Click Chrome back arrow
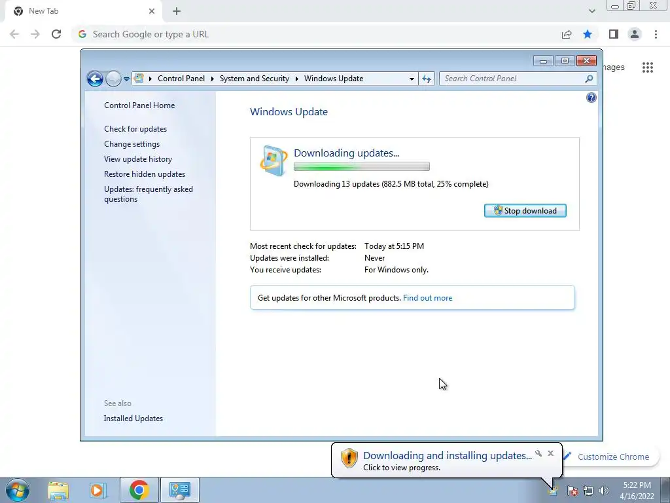This screenshot has height=503, width=670. coord(14,34)
